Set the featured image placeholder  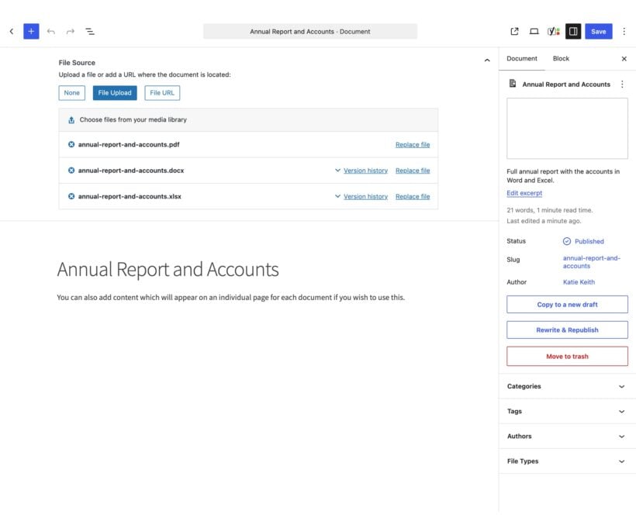(x=567, y=128)
